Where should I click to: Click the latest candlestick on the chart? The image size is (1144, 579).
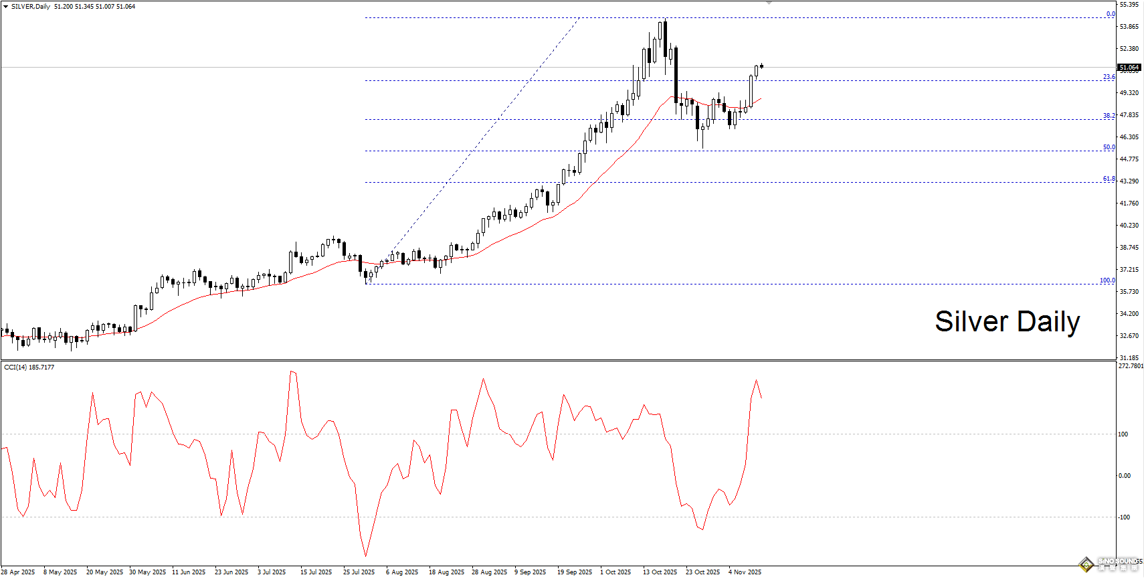tap(761, 66)
